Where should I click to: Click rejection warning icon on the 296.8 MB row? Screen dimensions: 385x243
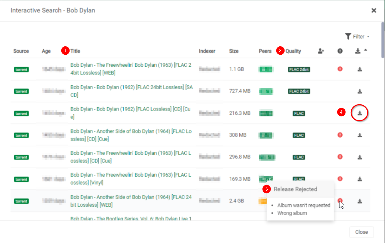click(340, 157)
